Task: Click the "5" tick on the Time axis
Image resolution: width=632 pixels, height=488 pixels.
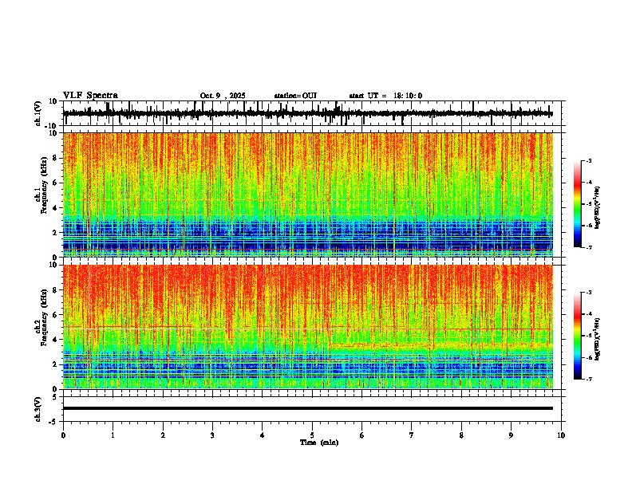Action: 312,435
